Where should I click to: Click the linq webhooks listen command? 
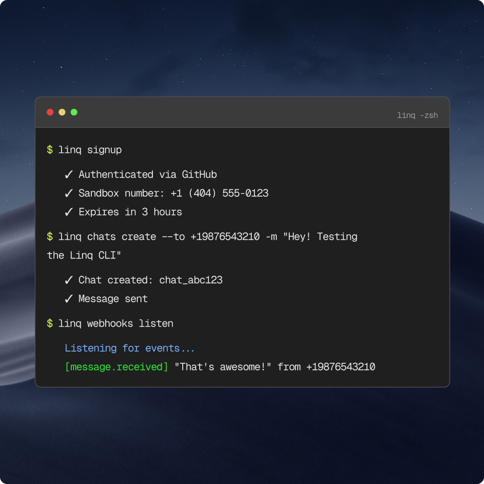(116, 323)
